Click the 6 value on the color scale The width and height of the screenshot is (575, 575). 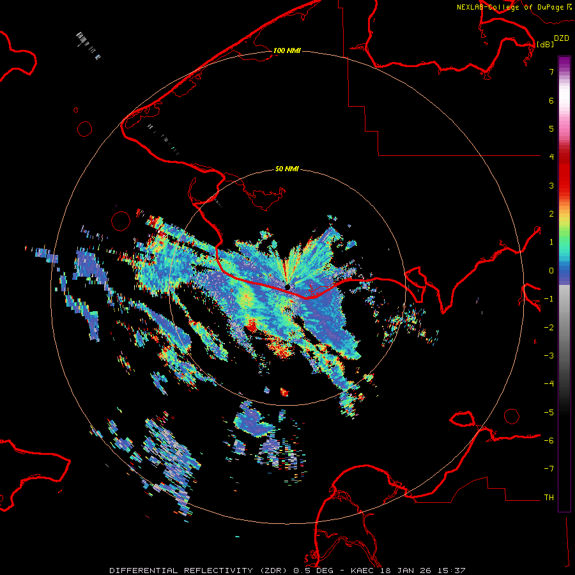(551, 100)
